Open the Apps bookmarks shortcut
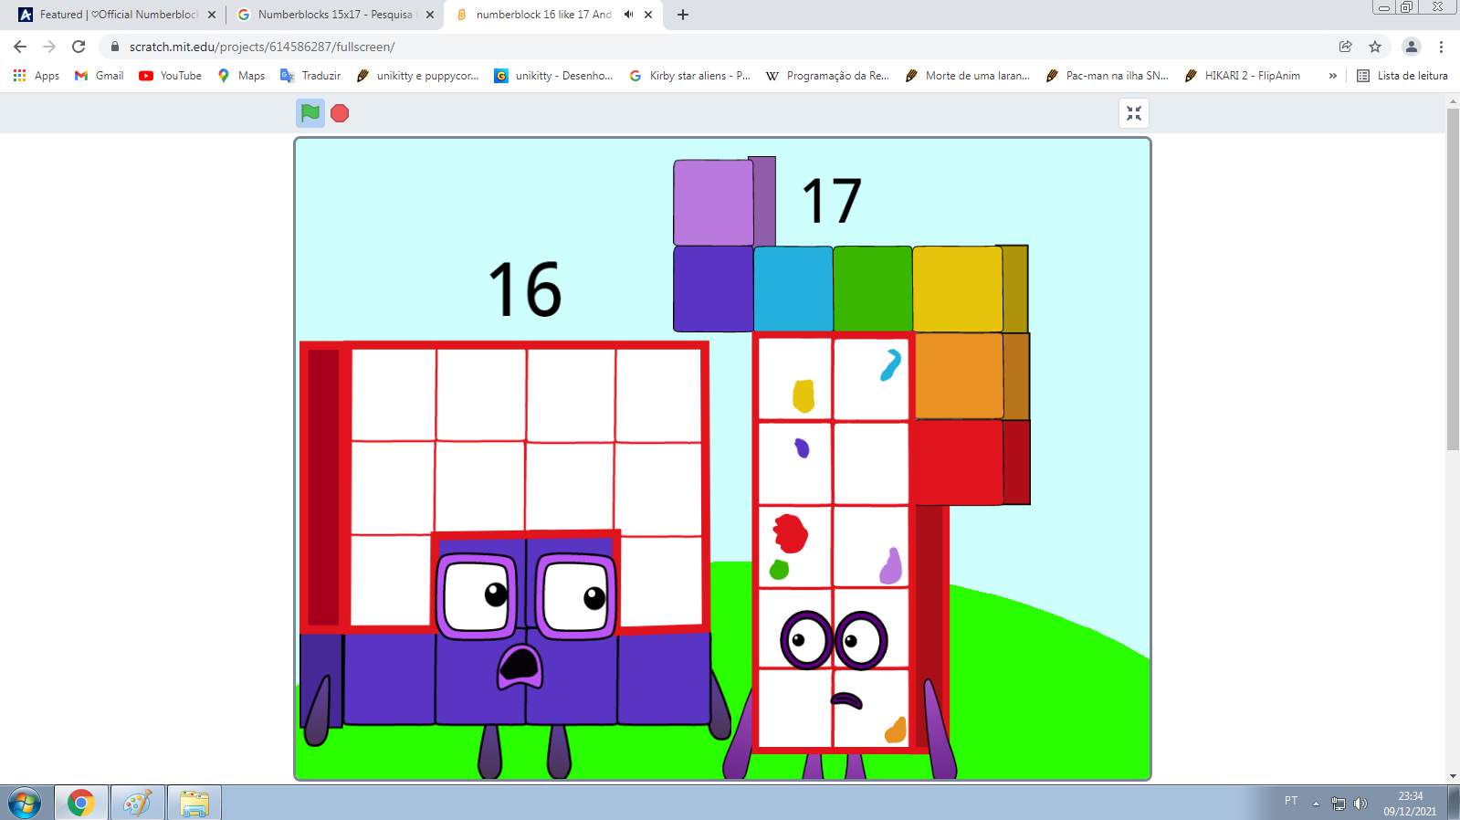 click(x=37, y=76)
